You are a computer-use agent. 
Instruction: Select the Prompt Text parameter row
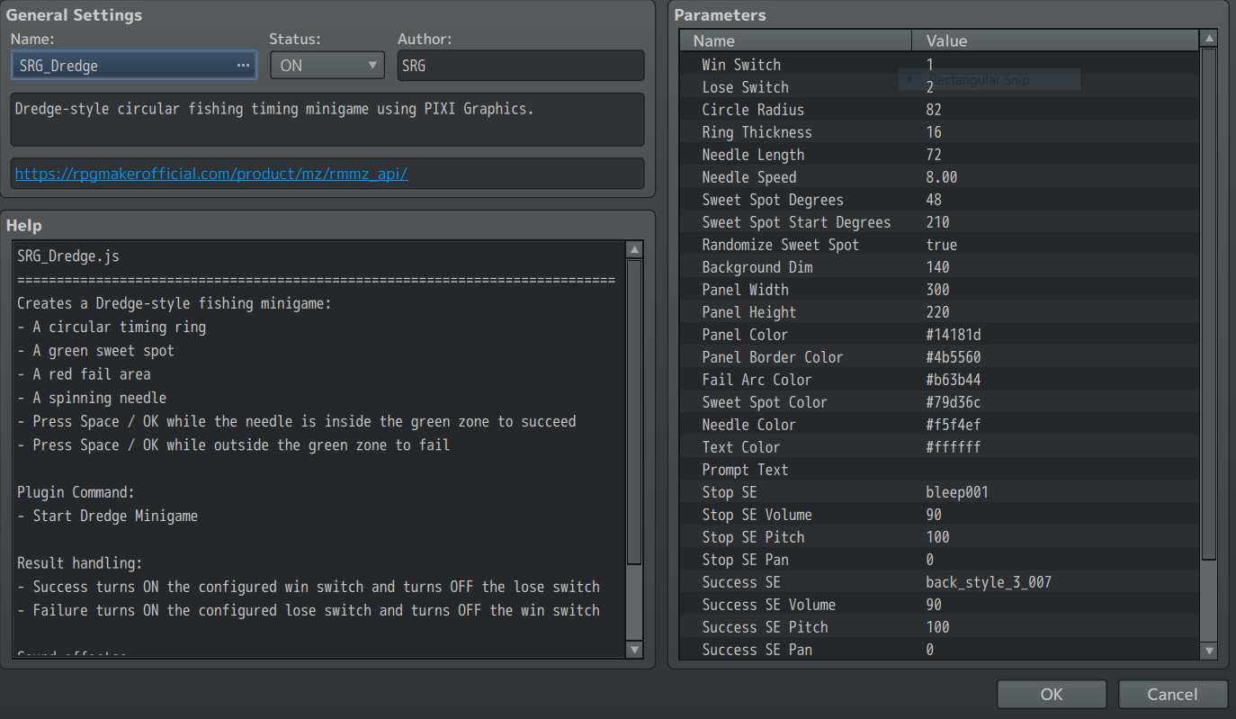coord(940,470)
